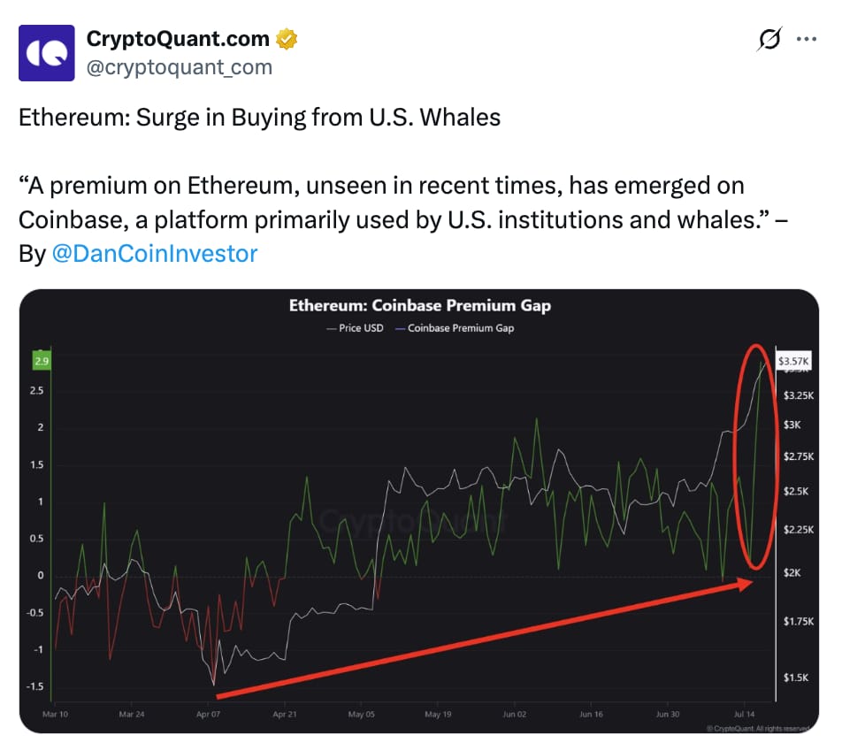842x743 pixels.
Task: Click the CryptoQuant.com display name
Action: click(178, 39)
